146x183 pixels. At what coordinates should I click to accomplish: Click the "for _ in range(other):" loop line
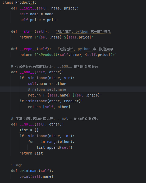(51, 142)
